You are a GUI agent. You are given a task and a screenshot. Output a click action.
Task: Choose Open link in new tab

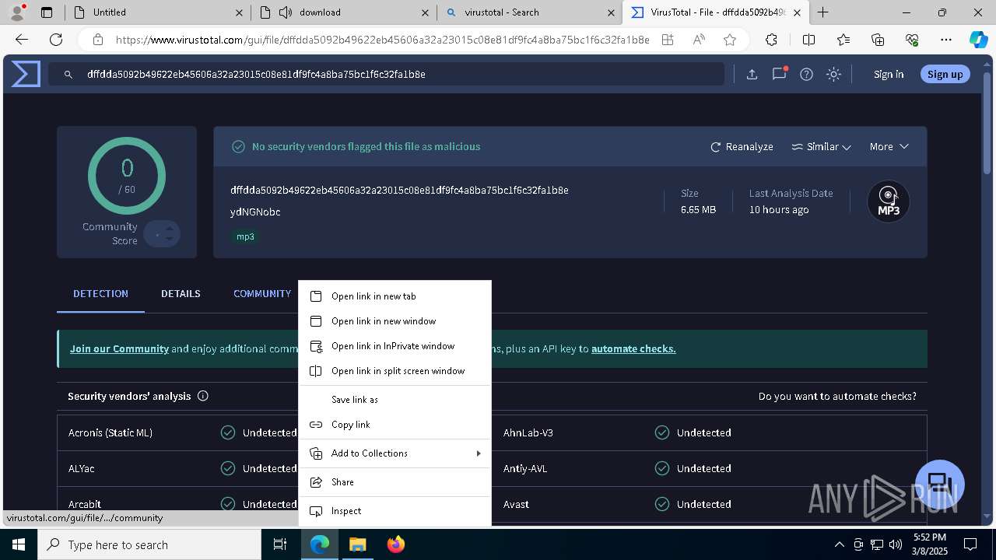coord(395,296)
